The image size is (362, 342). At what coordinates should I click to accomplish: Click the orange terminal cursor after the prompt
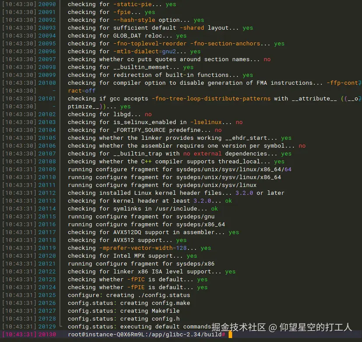click(230, 335)
